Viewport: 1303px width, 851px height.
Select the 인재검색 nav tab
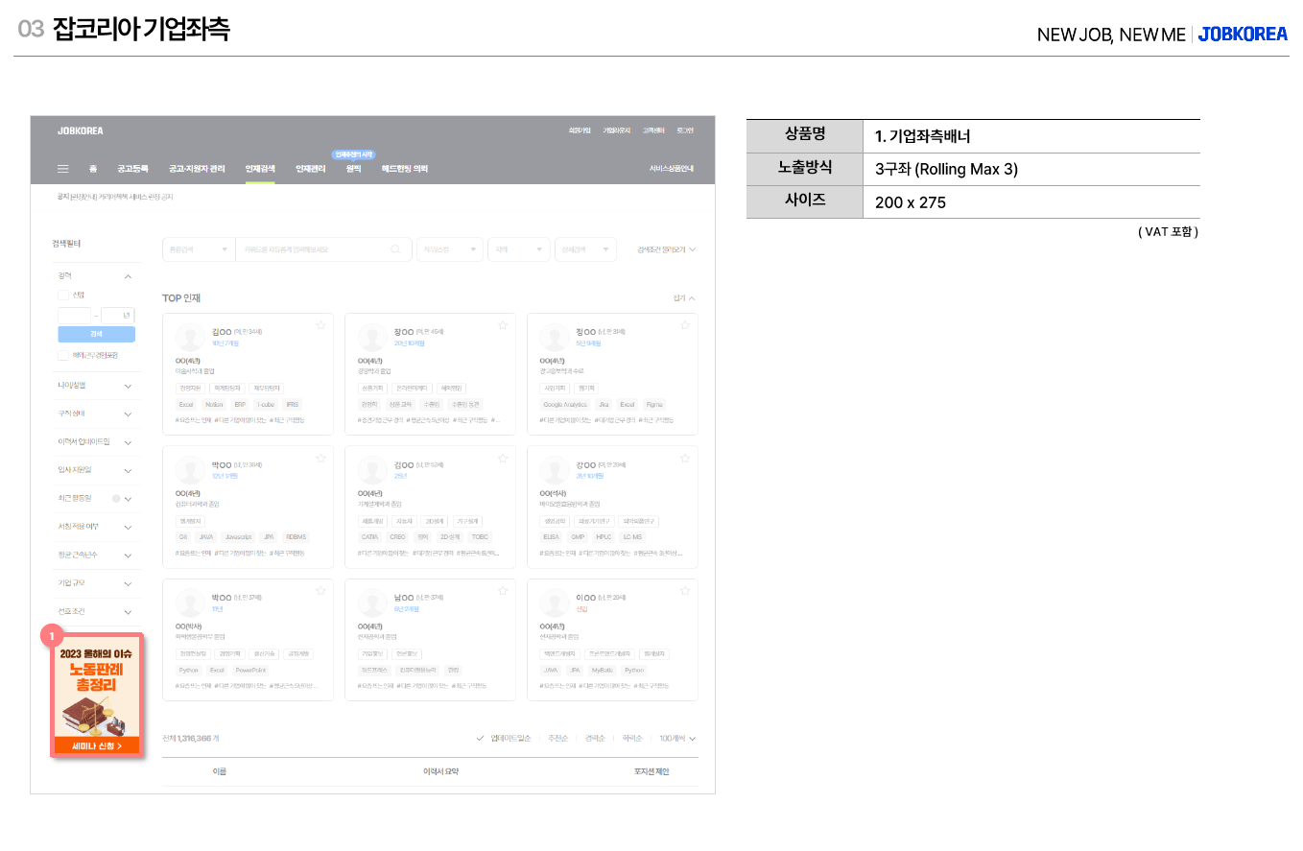[x=260, y=169]
